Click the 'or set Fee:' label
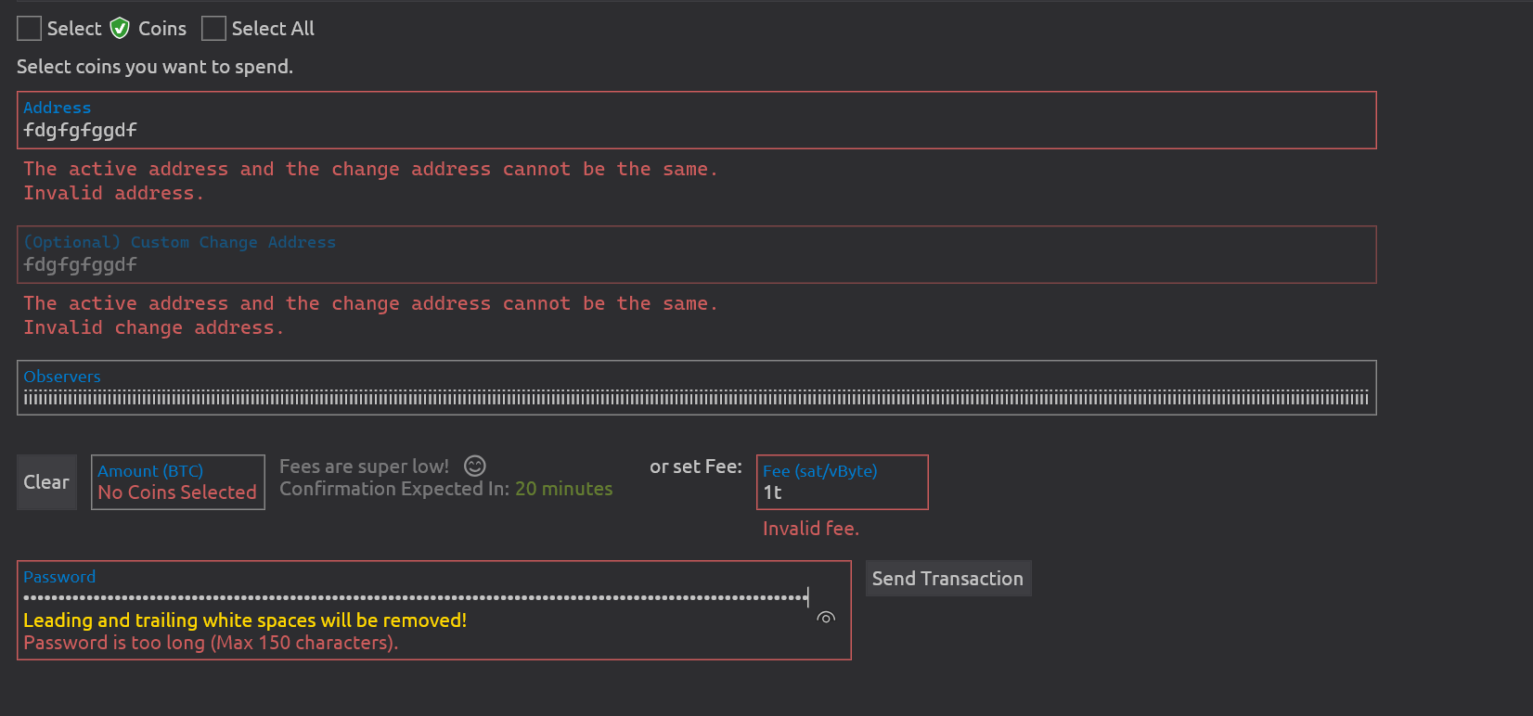 696,467
